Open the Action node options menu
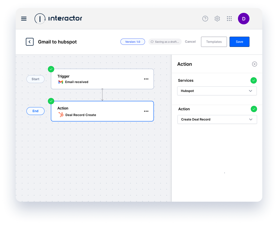 coord(146,111)
